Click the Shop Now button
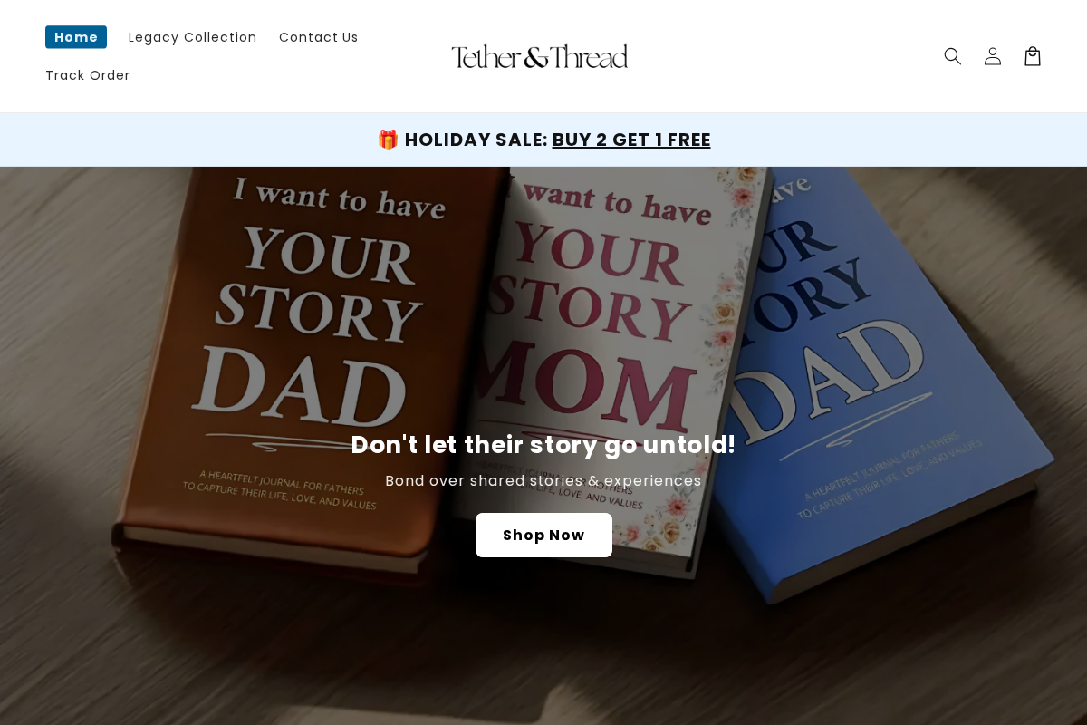The width and height of the screenshot is (1087, 725). pos(543,535)
